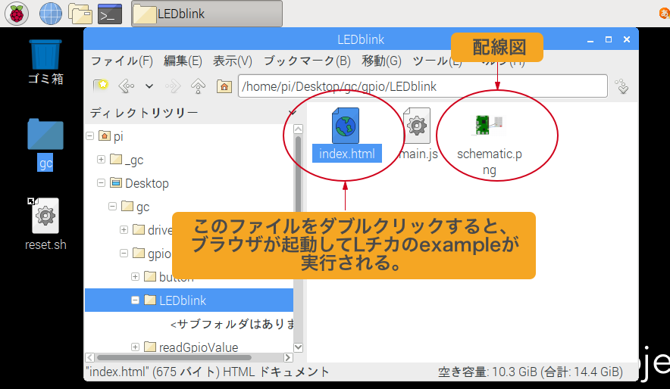Screen dimensions: 670x389
Task: Expand the _gc folder in tree
Action: [102, 160]
